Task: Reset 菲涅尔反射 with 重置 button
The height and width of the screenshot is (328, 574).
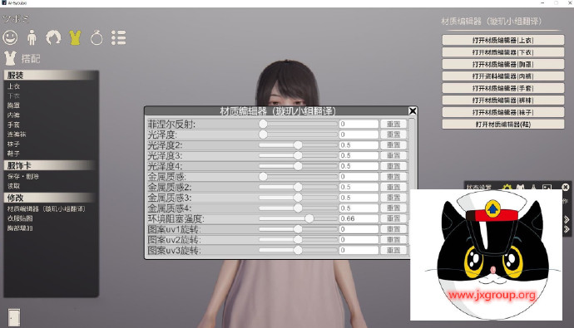Action: [393, 124]
